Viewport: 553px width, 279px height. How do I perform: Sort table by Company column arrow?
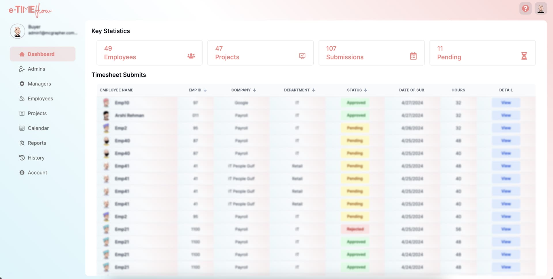tap(254, 90)
